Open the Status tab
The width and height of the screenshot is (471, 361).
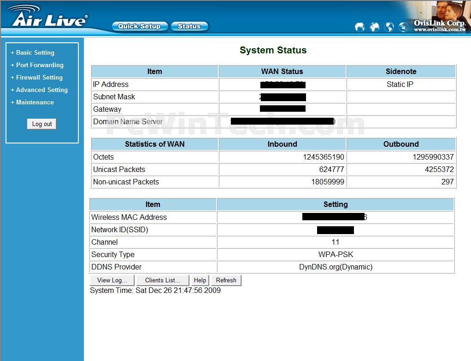coord(189,26)
